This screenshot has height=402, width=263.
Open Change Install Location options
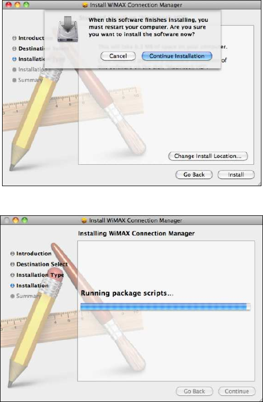(208, 156)
